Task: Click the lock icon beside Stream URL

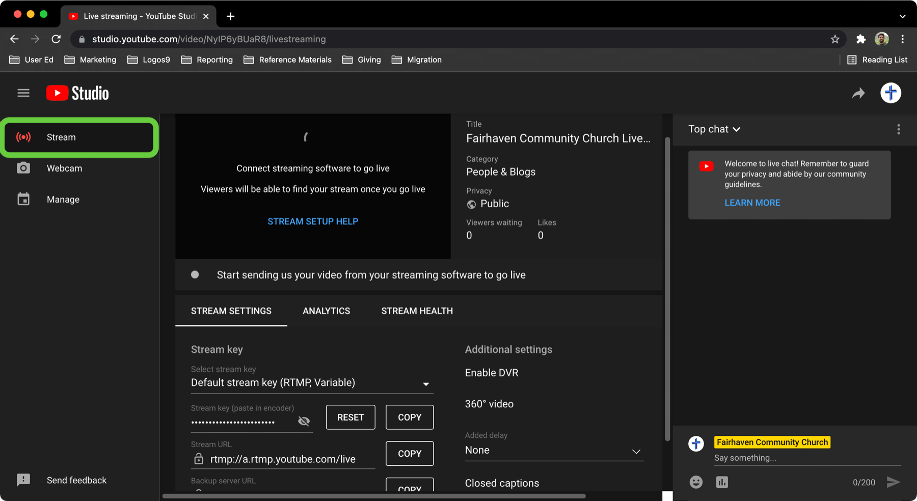Action: coord(199,459)
